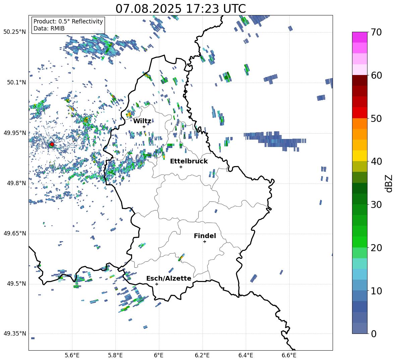Screen dimensions: 397x362
Task: Click the 6.6°E longitude label
Action: click(289, 355)
